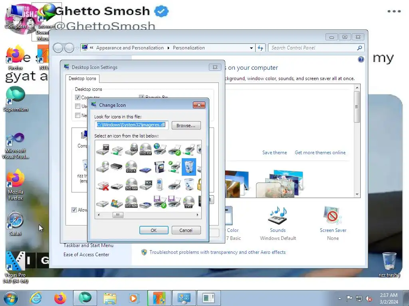The image size is (409, 306).
Task: Click Appearance and Personalization breadcrumb
Action: 130,48
